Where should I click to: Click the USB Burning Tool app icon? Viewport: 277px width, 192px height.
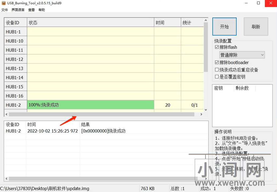click(4, 3)
